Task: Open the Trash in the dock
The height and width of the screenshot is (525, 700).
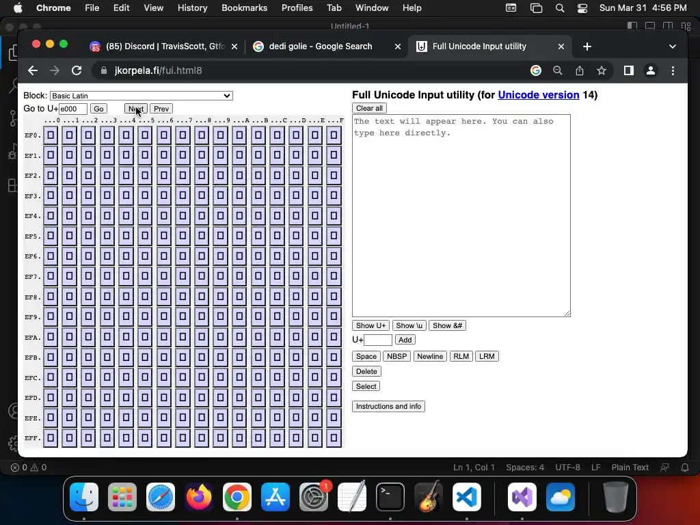Action: point(616,497)
